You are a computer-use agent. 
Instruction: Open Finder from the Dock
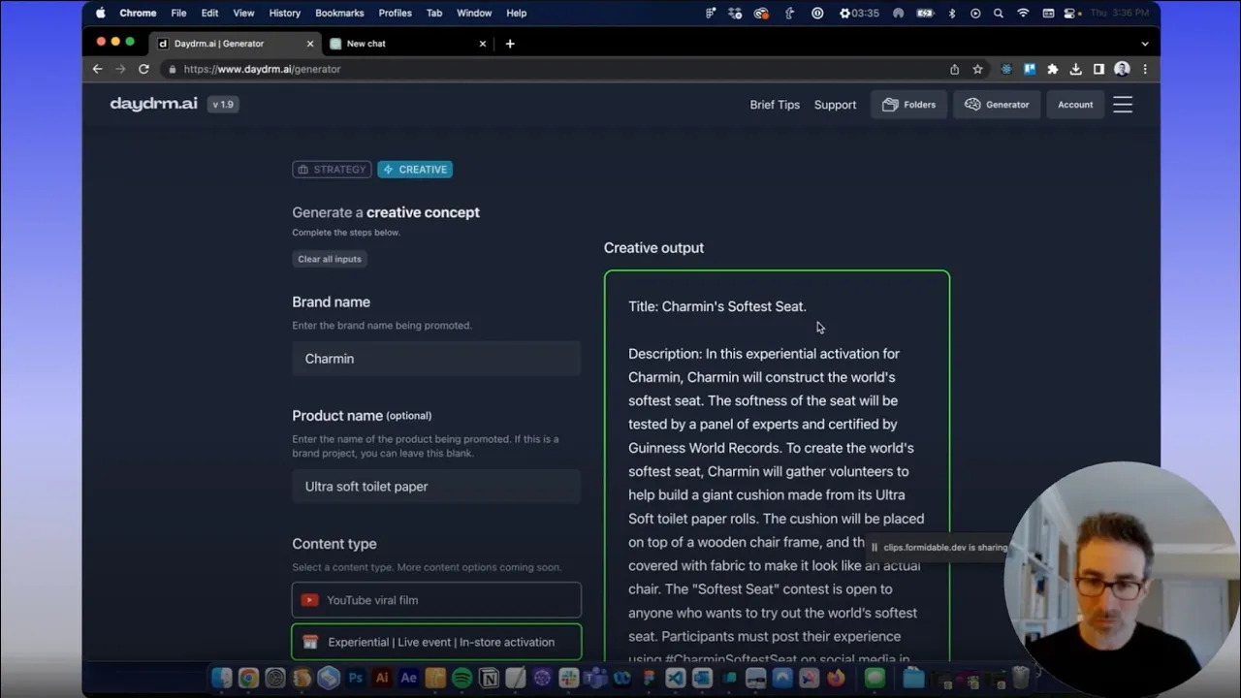click(x=221, y=679)
